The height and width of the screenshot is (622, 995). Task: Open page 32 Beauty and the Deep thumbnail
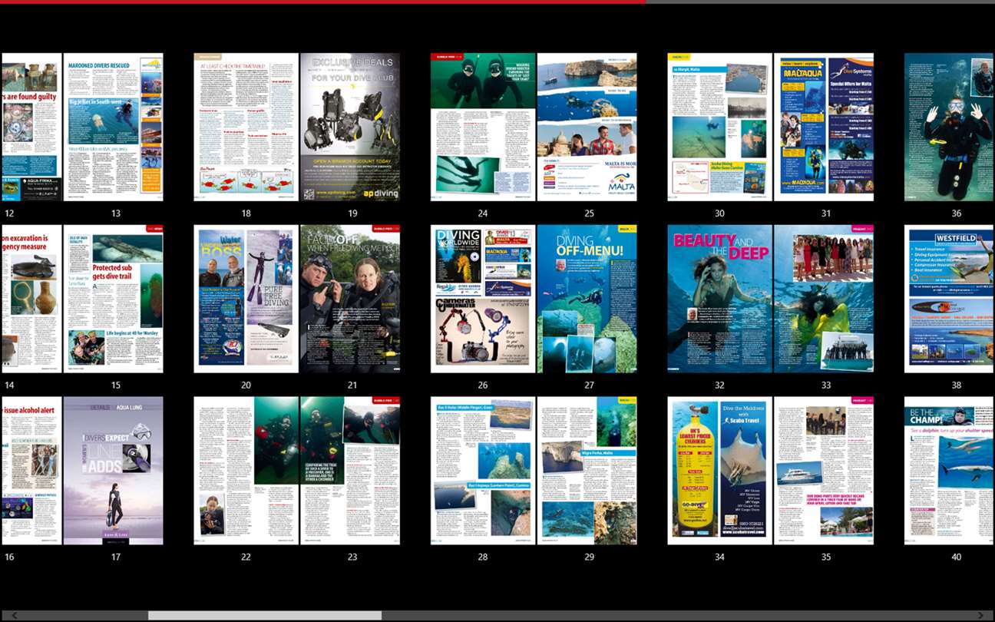click(720, 299)
